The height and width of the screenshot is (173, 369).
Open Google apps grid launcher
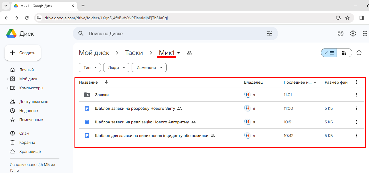(365, 33)
